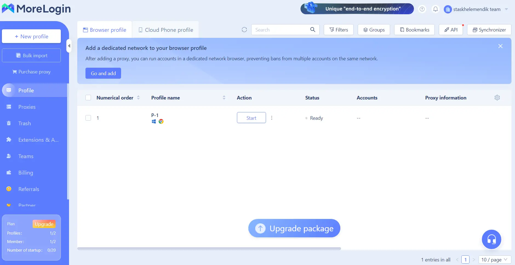The height and width of the screenshot is (265, 515).
Task: Tick the select-all checkbox in the table header
Action: tap(88, 98)
